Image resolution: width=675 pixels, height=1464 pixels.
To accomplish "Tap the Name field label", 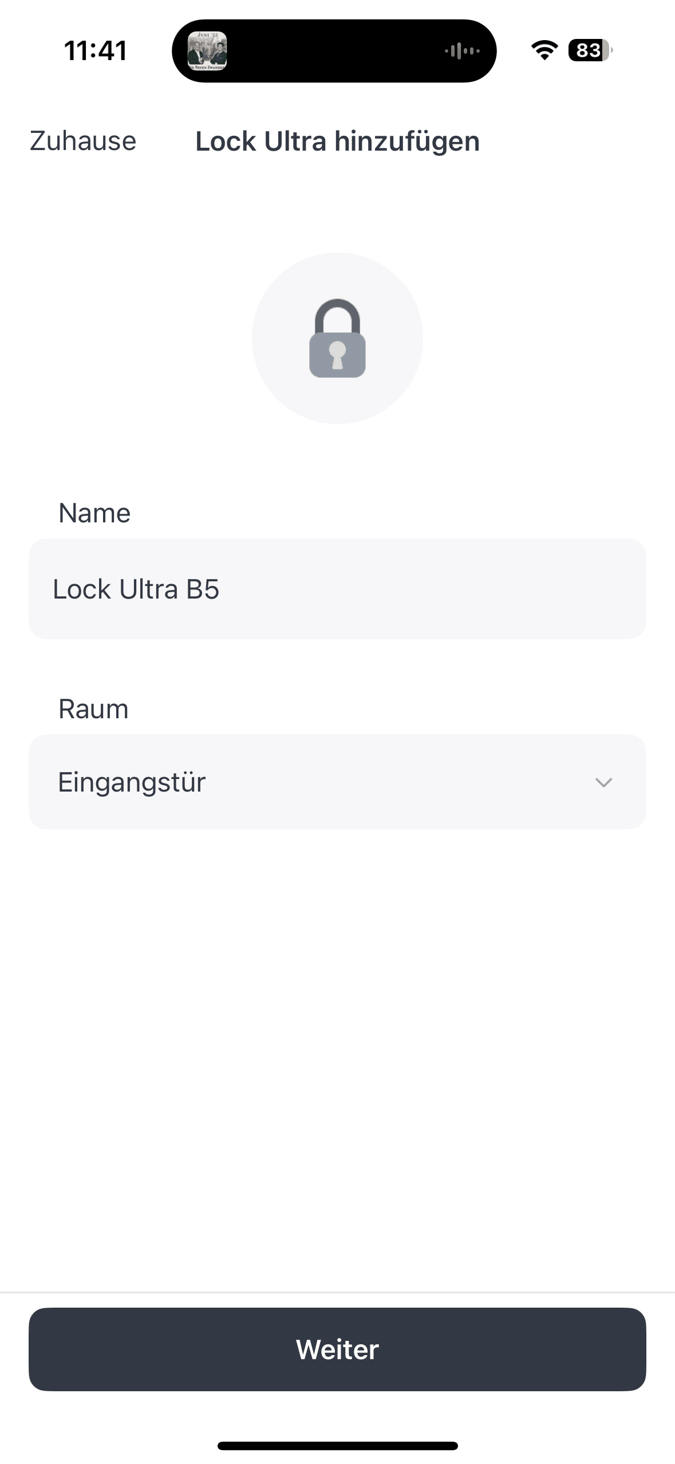I will [94, 513].
